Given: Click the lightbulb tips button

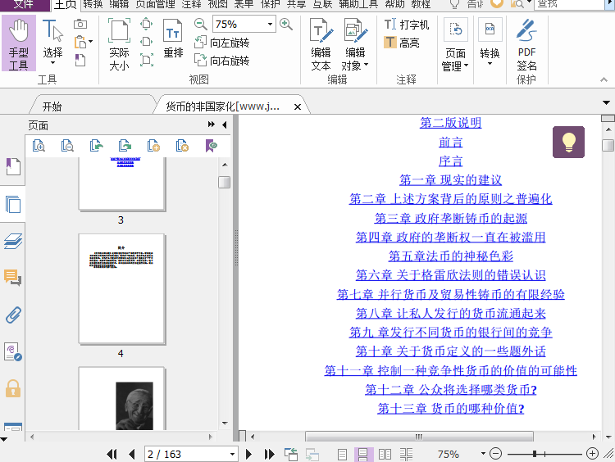Looking at the screenshot, I should click(x=568, y=142).
